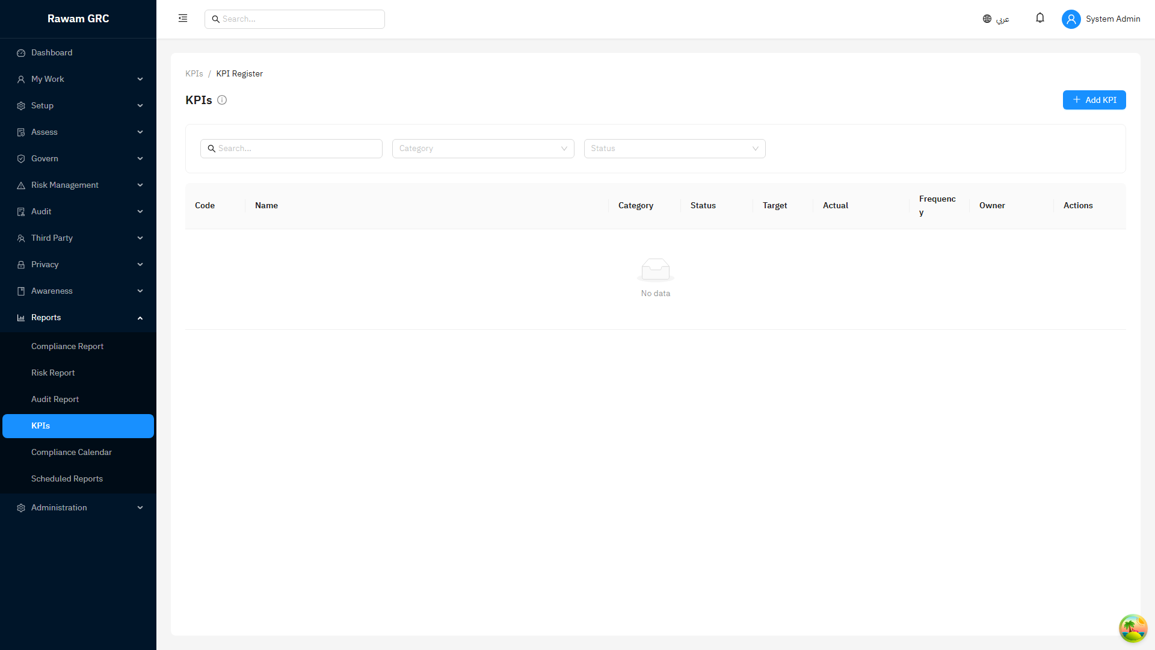Open the System Admin avatar icon
This screenshot has width=1155, height=650.
point(1071,19)
